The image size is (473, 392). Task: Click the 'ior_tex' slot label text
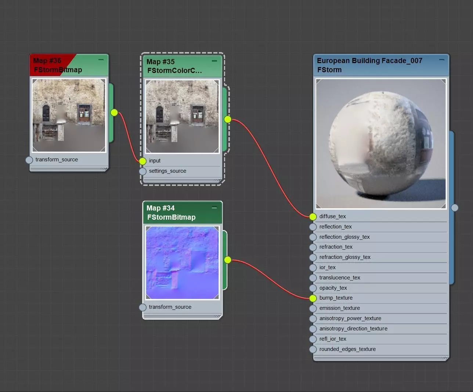[328, 267]
